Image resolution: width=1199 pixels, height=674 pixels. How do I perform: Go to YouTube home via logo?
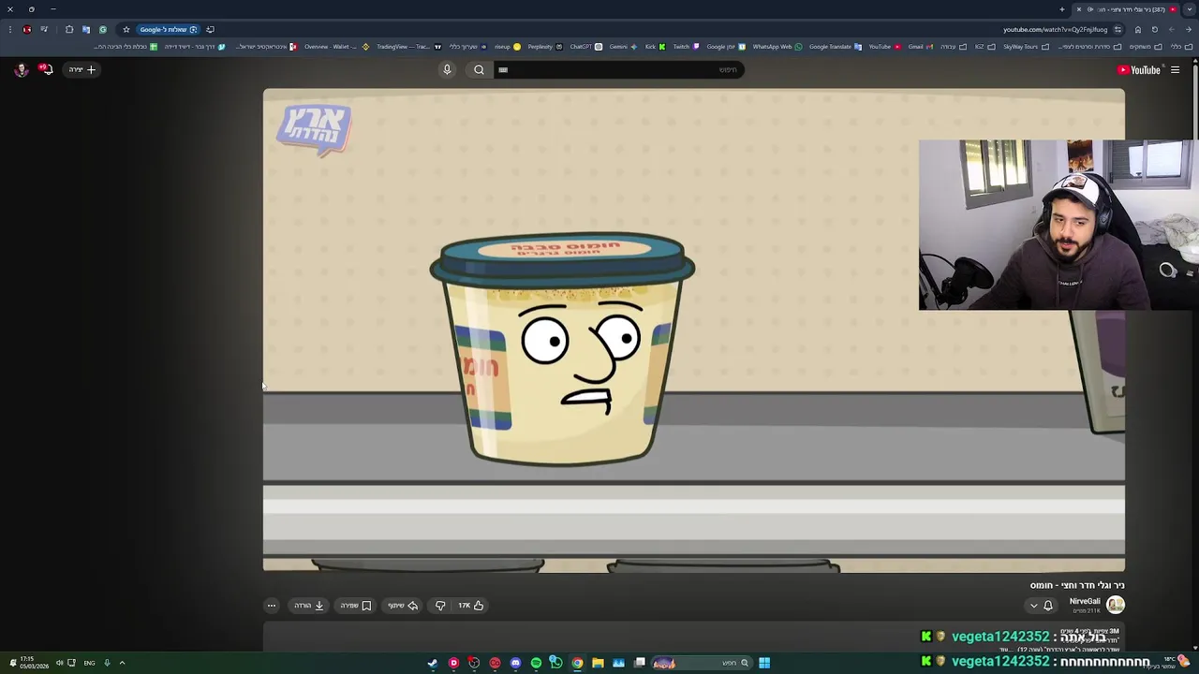point(1138,69)
